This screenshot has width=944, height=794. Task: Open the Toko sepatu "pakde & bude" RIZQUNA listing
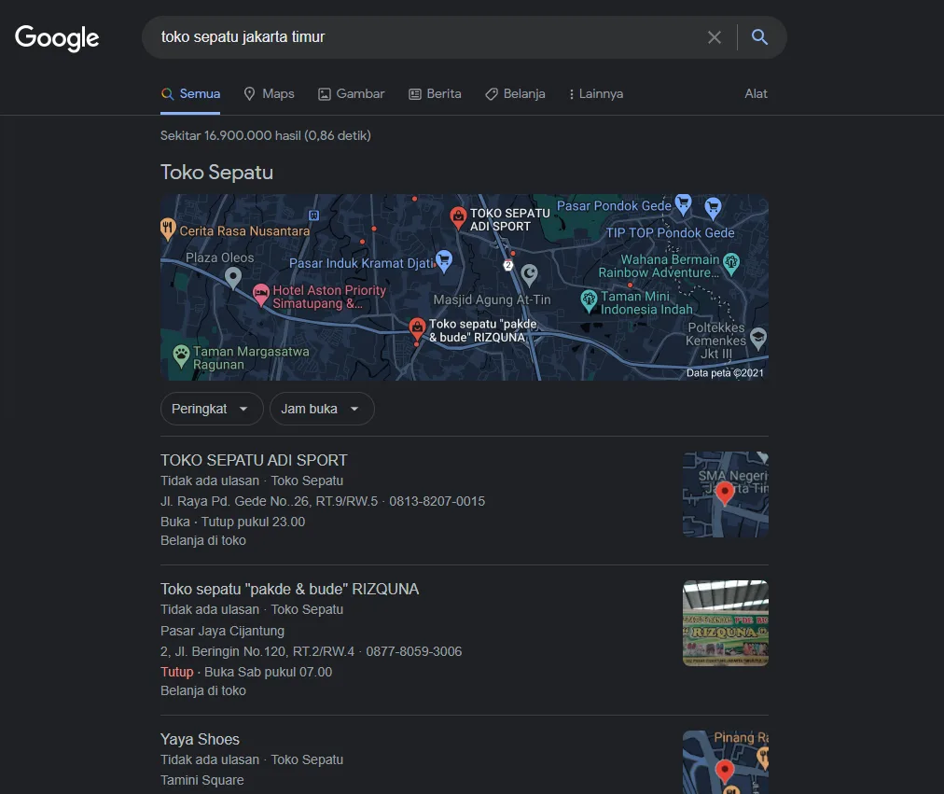pyautogui.click(x=289, y=590)
